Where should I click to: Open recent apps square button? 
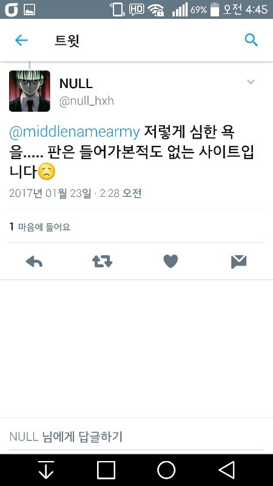coord(106,470)
